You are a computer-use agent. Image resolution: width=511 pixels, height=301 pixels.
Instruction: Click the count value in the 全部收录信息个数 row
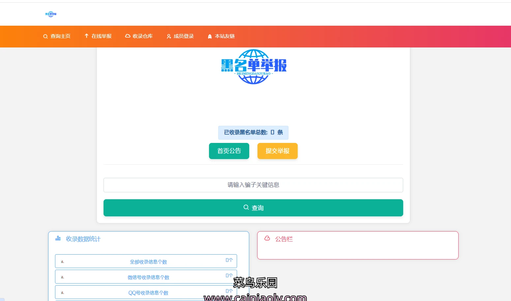point(229,260)
